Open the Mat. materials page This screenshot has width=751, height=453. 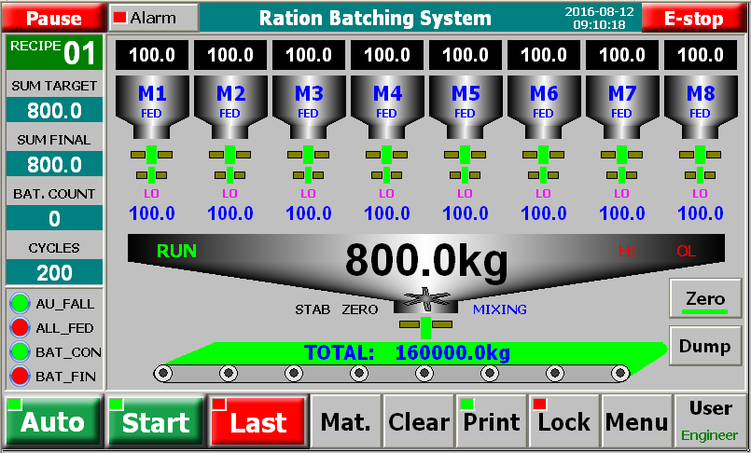345,421
